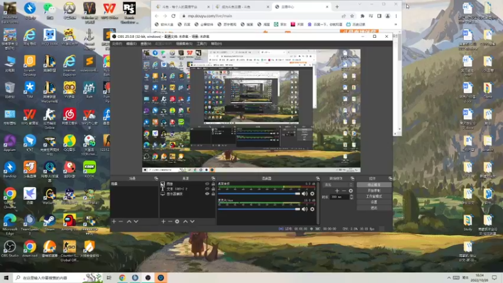
Task: Add a new source with plus icon
Action: 163,221
